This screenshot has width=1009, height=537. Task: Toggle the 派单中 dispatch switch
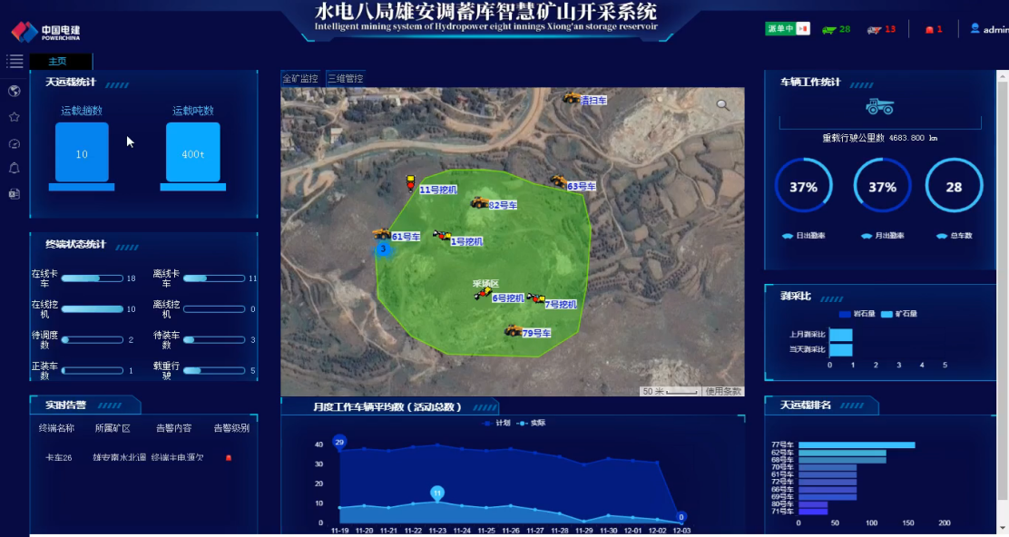[787, 29]
